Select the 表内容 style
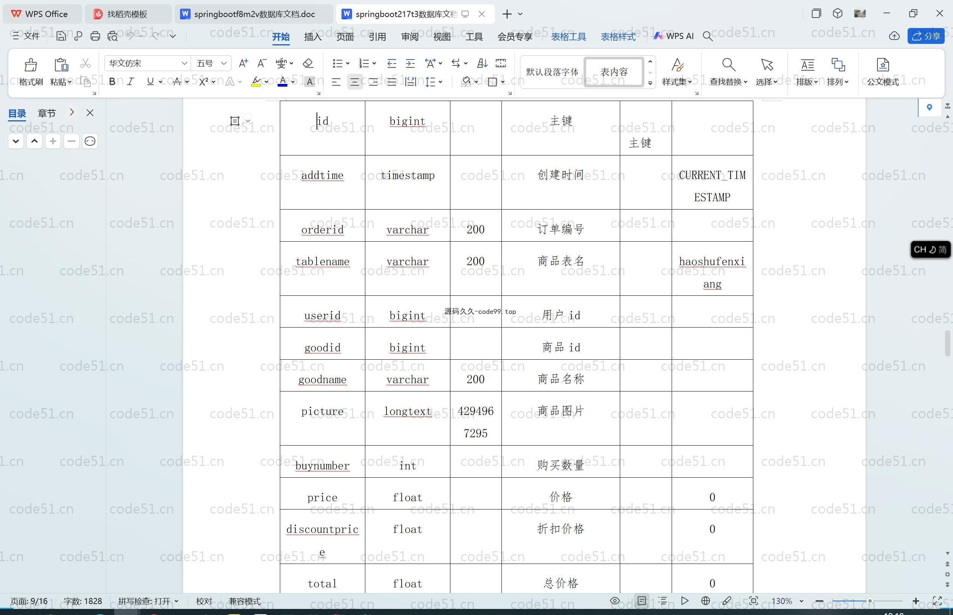 pyautogui.click(x=614, y=72)
